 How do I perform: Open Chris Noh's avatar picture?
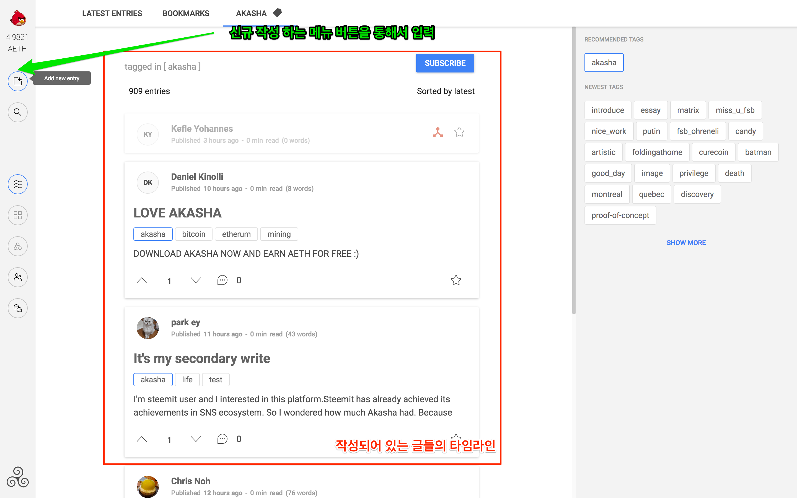tap(148, 486)
